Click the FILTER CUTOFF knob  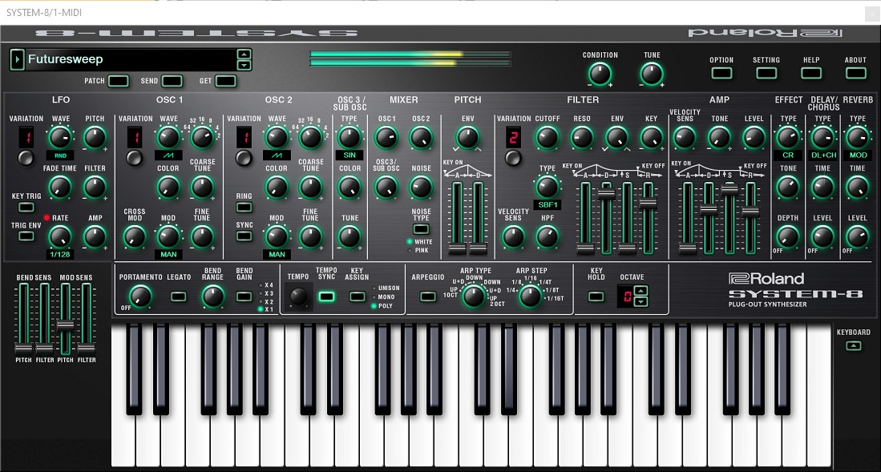[548, 138]
